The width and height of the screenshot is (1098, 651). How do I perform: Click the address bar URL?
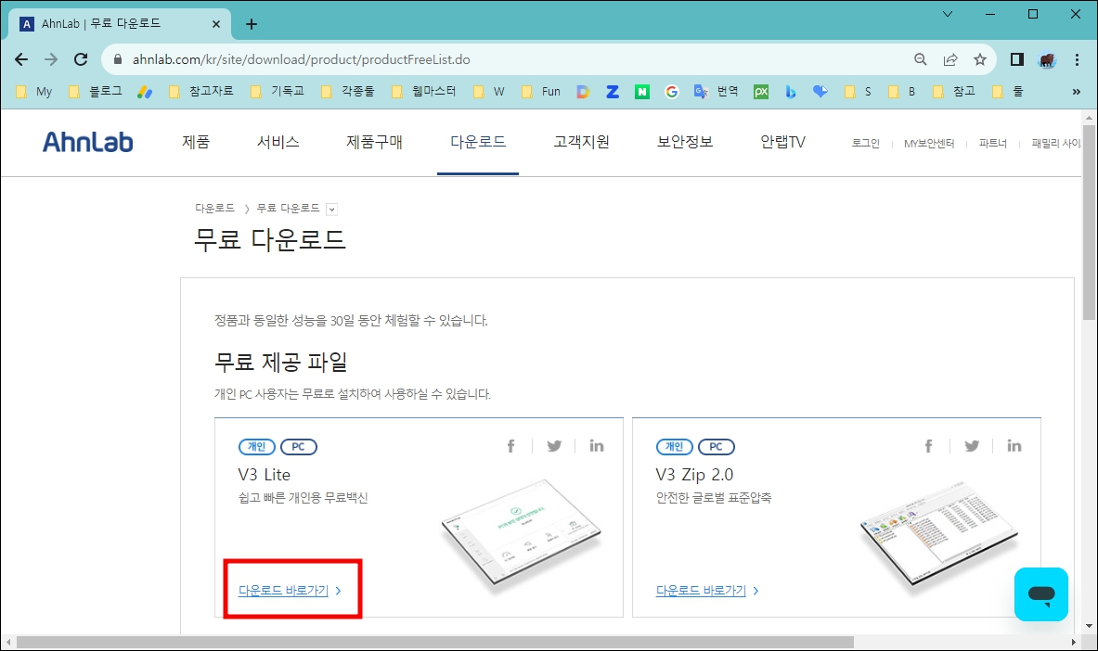pyautogui.click(x=301, y=59)
